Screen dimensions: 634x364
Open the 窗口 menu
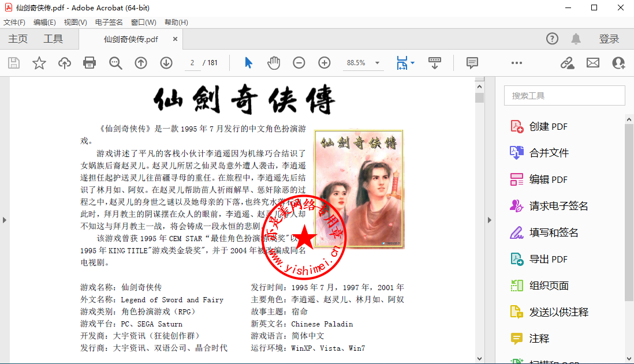(x=144, y=22)
